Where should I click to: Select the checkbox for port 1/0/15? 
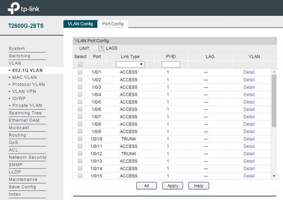pos(80,176)
